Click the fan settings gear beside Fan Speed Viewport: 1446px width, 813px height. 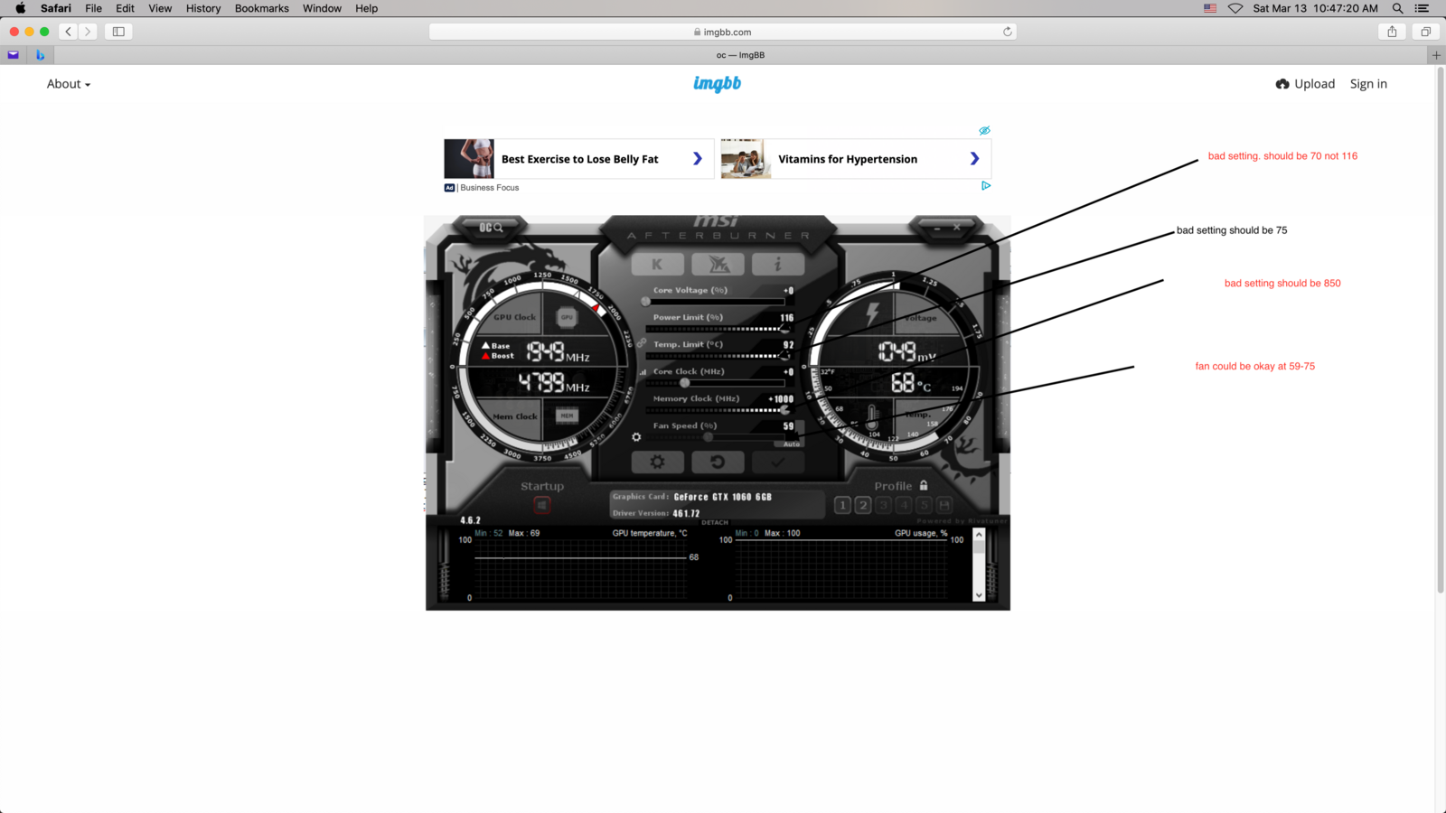click(636, 437)
